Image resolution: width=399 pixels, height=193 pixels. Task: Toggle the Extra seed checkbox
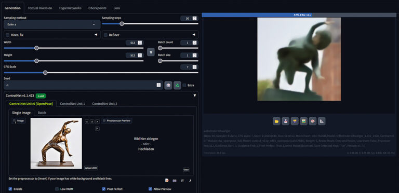coord(184,85)
